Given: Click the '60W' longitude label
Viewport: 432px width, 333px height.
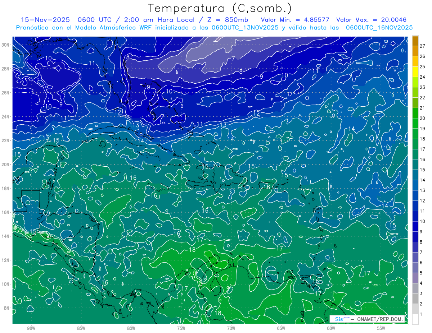Looking at the screenshot, I should tap(331, 328).
